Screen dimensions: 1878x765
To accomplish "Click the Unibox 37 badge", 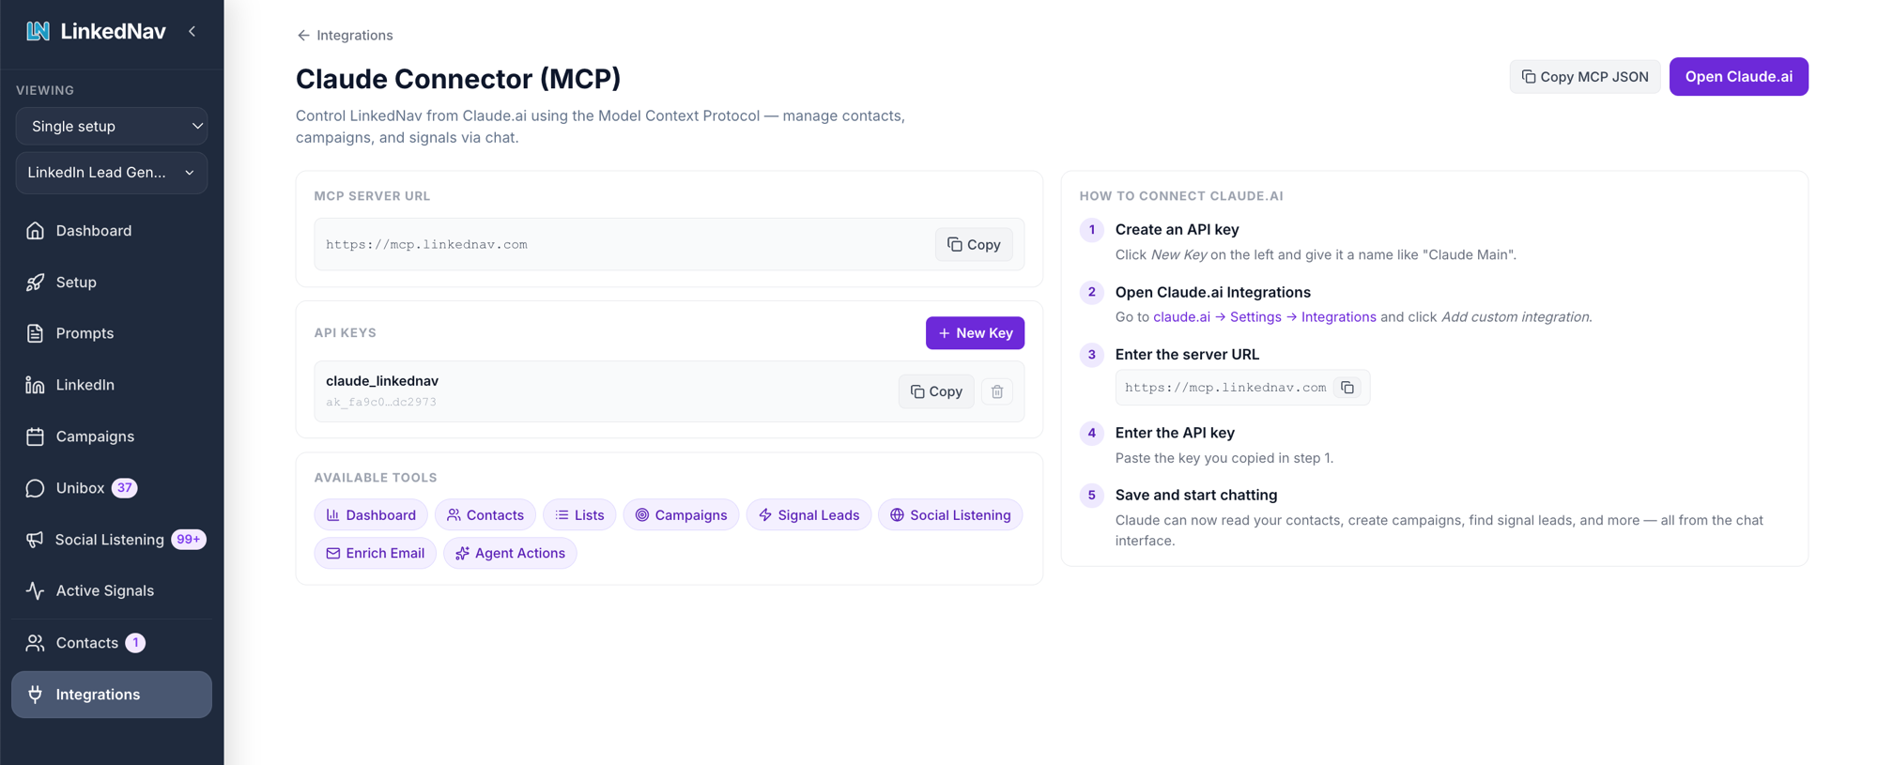I will tap(125, 488).
